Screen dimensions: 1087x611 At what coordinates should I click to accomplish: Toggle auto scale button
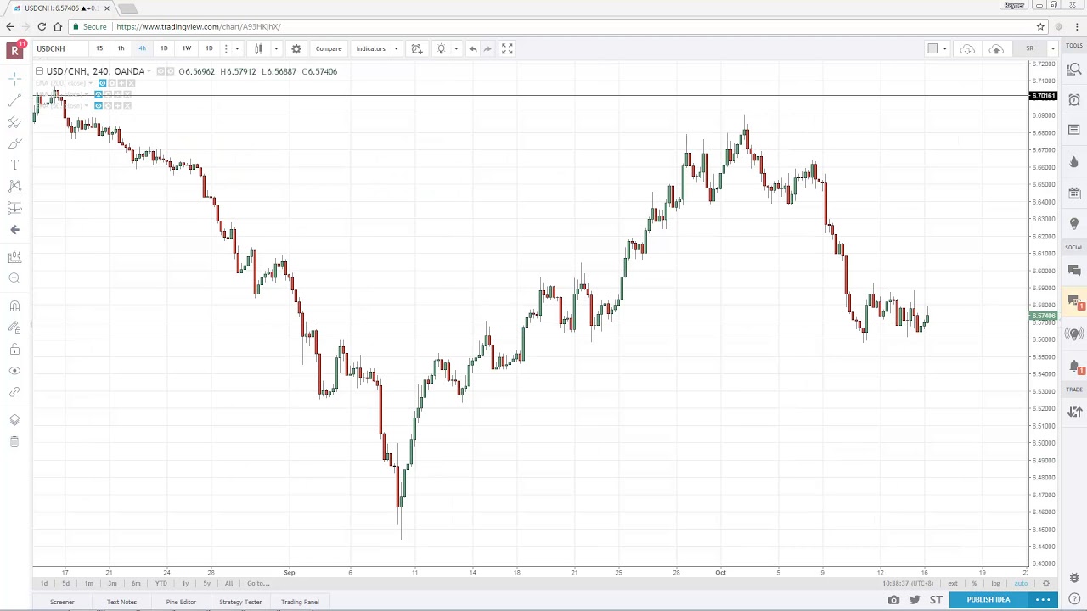[1021, 583]
